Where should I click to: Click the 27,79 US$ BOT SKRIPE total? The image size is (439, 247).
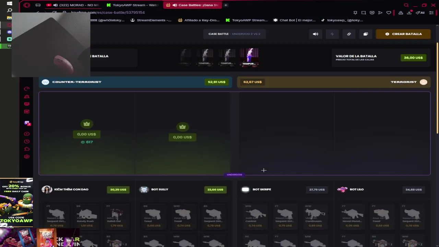pos(317,189)
